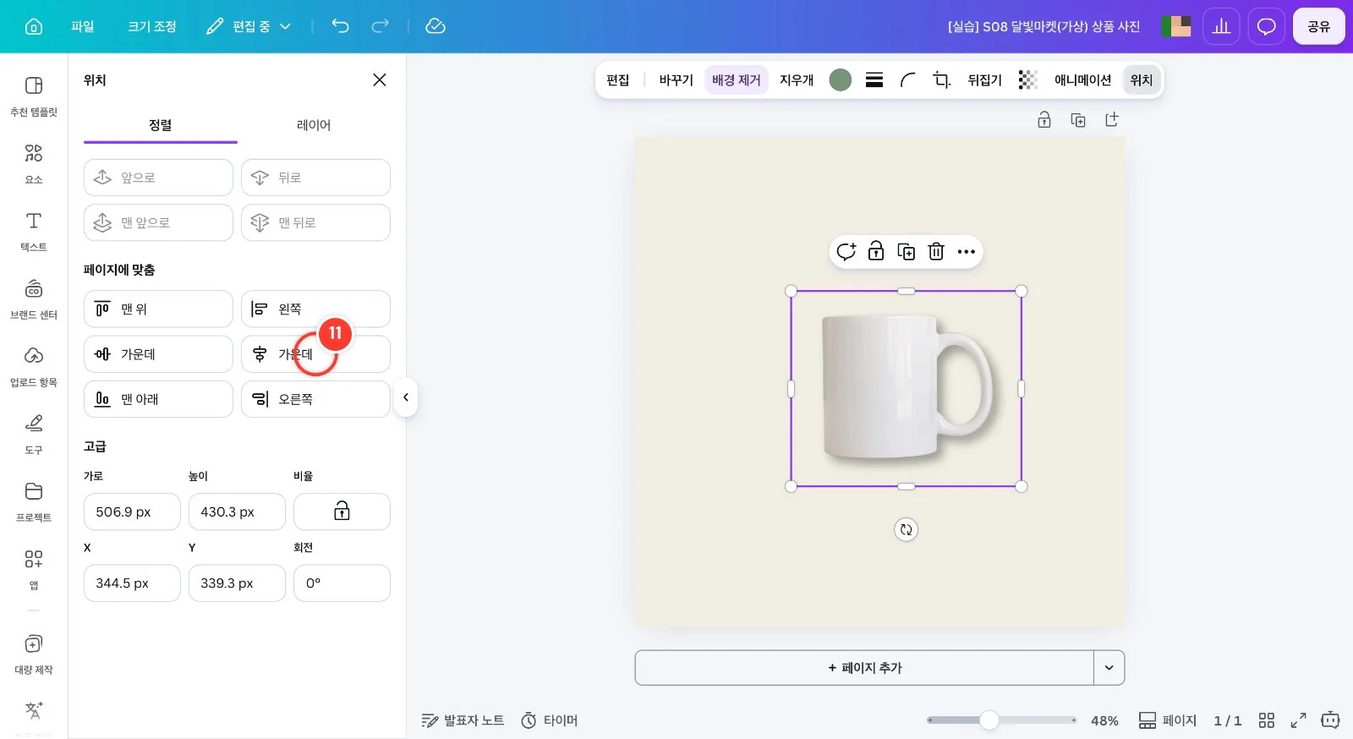Open the 파일 menu
Screen dimensions: 1353x739
click(x=83, y=26)
